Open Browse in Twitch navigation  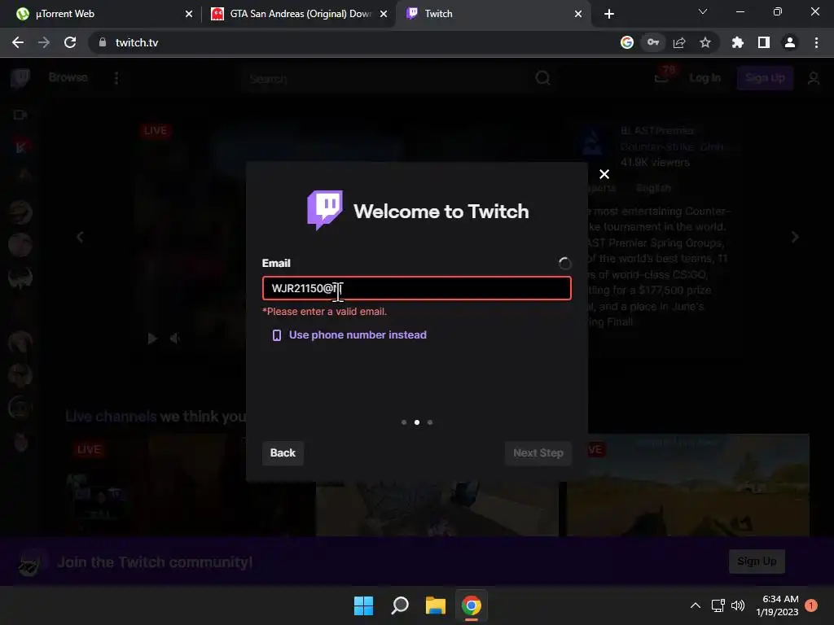pyautogui.click(x=68, y=77)
